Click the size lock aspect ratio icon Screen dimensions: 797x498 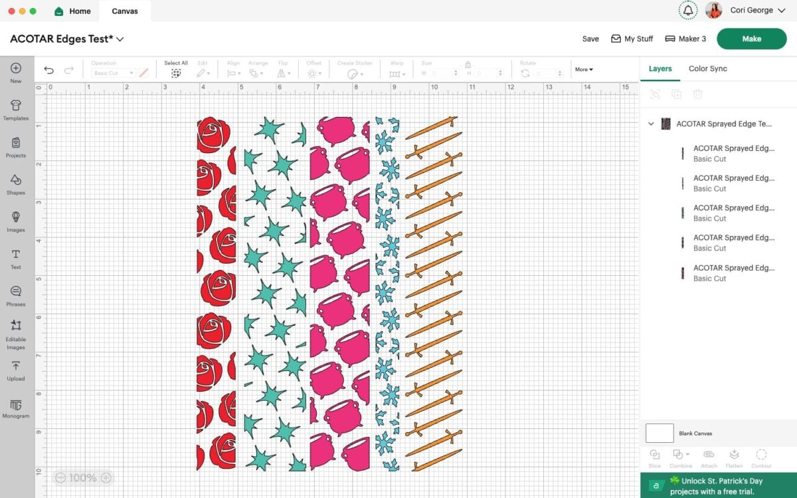(x=468, y=65)
